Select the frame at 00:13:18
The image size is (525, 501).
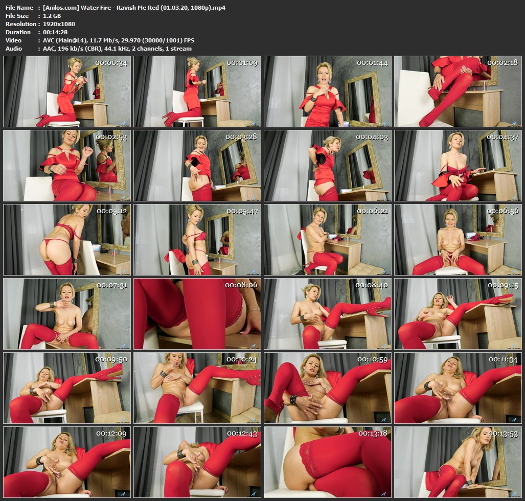pyautogui.click(x=328, y=462)
